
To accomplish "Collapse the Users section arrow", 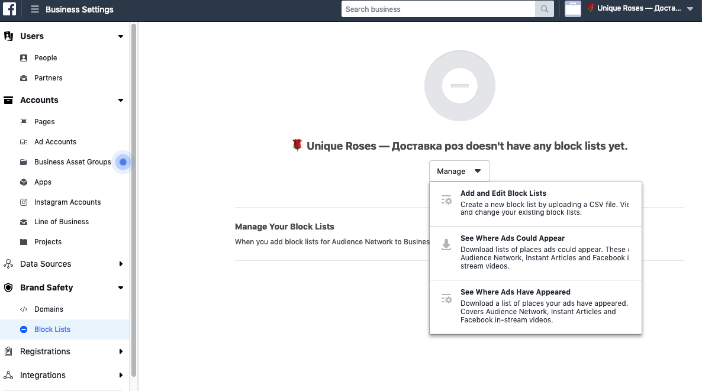I will pyautogui.click(x=120, y=36).
